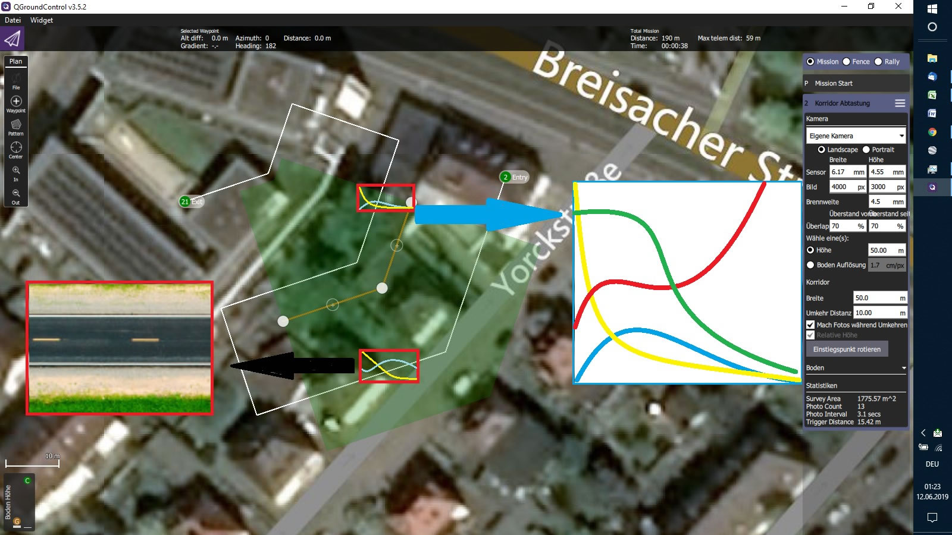Expand the Boden section
952x535 pixels.
click(x=856, y=368)
